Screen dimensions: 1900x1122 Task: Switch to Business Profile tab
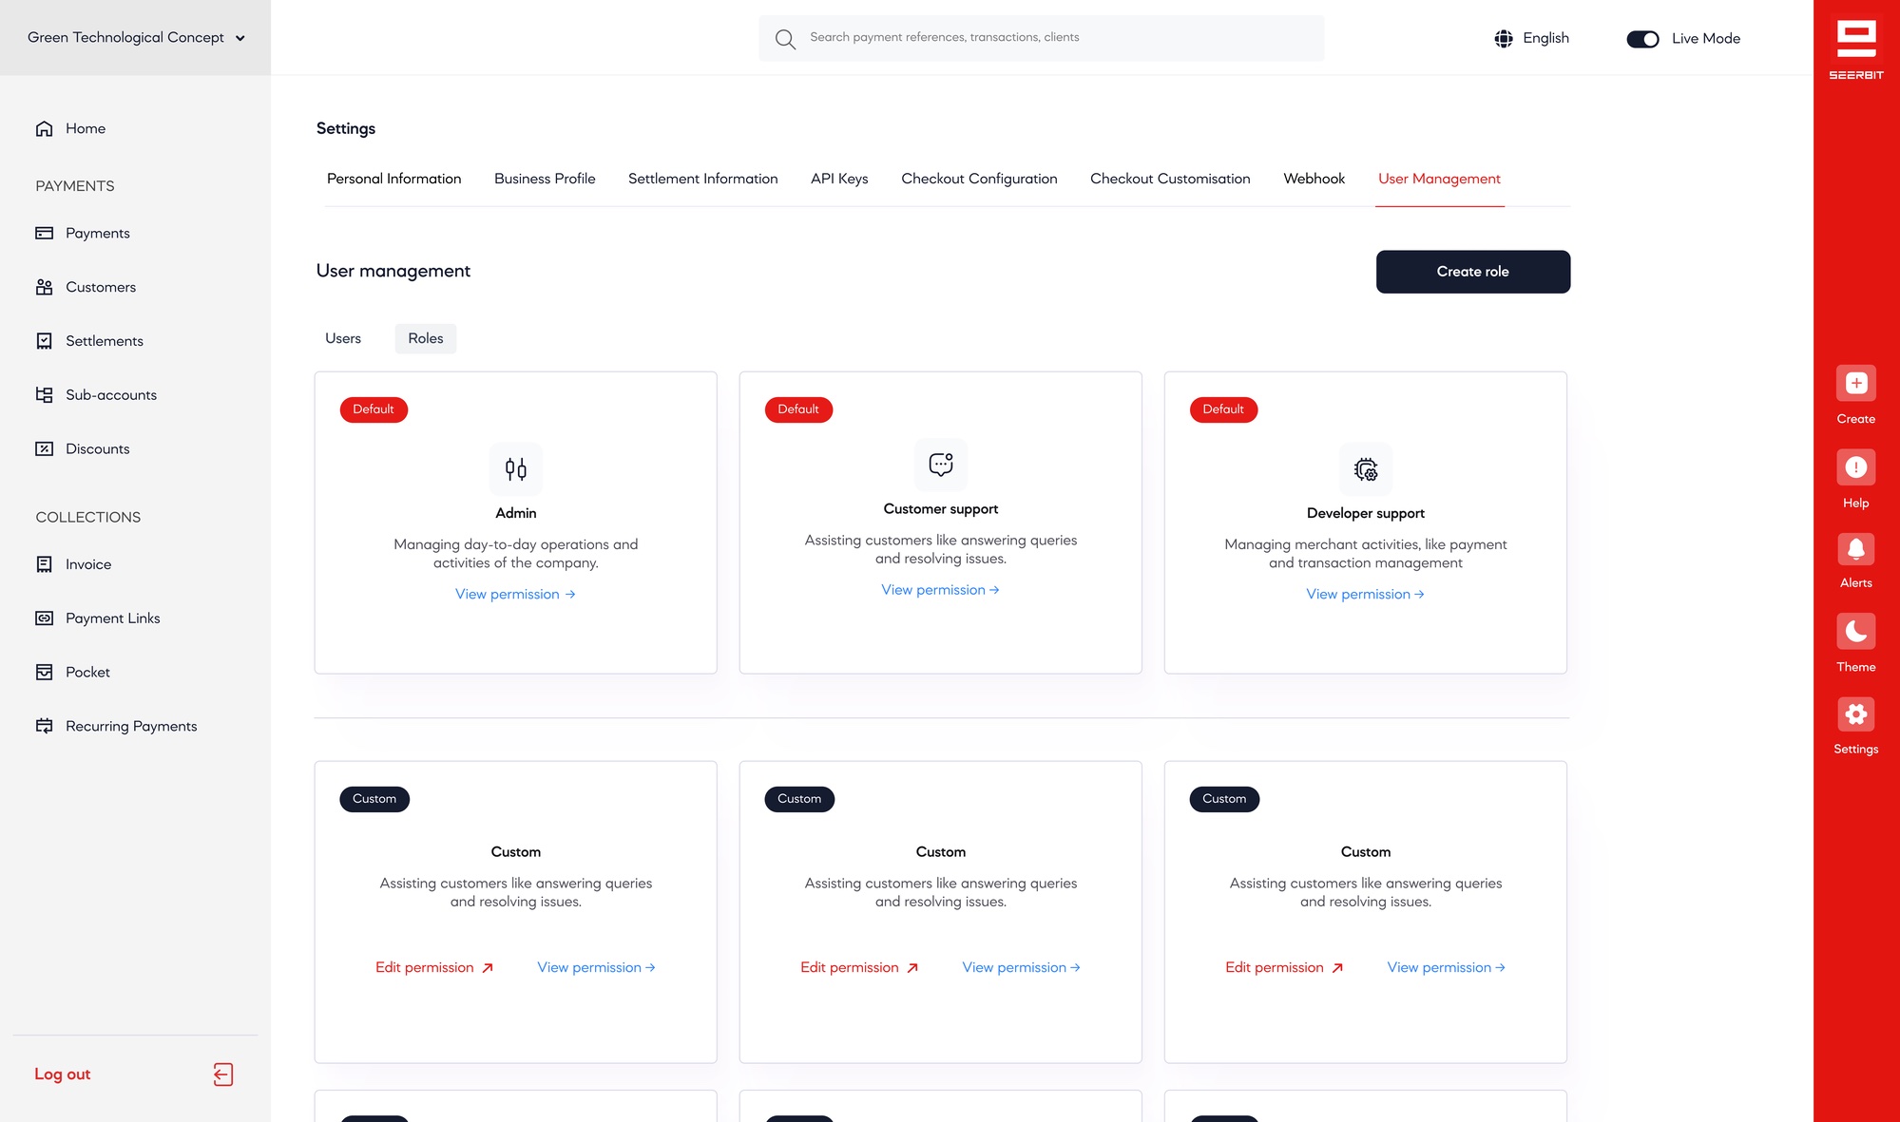point(545,179)
